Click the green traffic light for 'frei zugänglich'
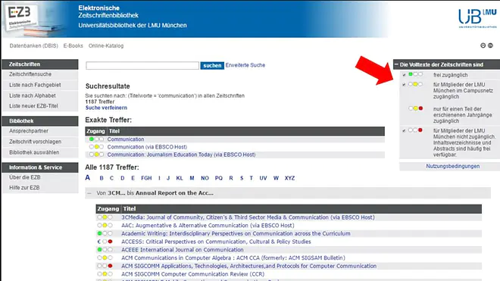500x281 pixels. click(415, 74)
